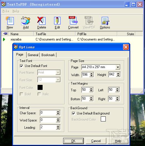Open the Font Size dropdown

[58, 80]
